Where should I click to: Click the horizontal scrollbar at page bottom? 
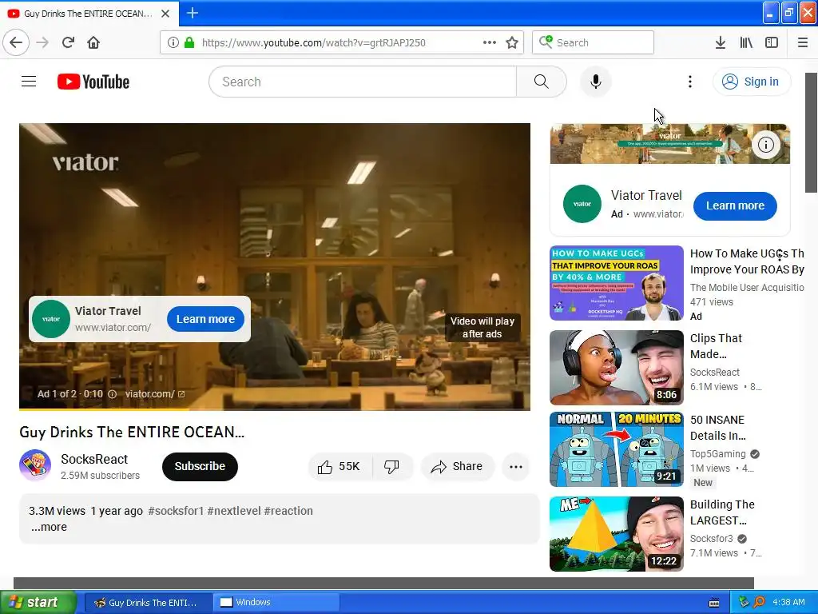tap(383, 583)
